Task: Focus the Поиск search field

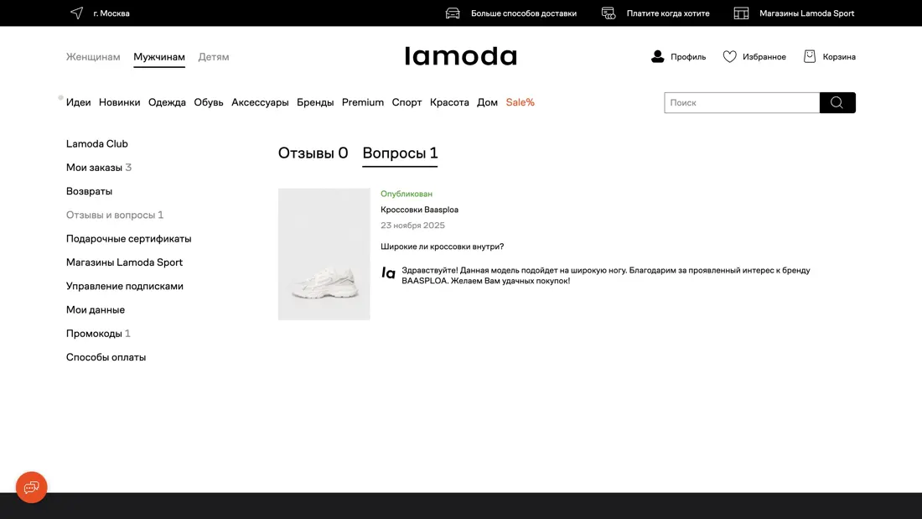Action: pyautogui.click(x=742, y=102)
